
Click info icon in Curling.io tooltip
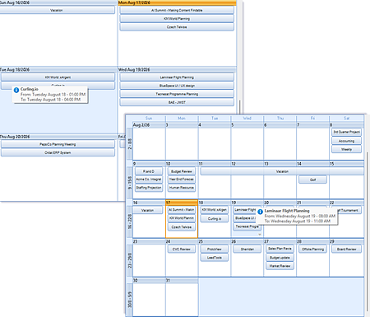(16, 90)
